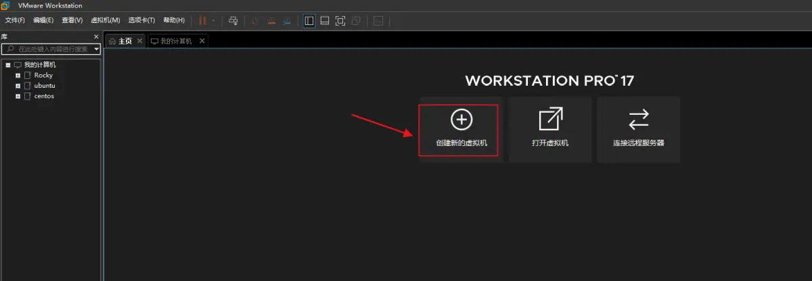This screenshot has height=281, width=812.
Task: Click the Unity mode toolbar icon
Action: [357, 20]
